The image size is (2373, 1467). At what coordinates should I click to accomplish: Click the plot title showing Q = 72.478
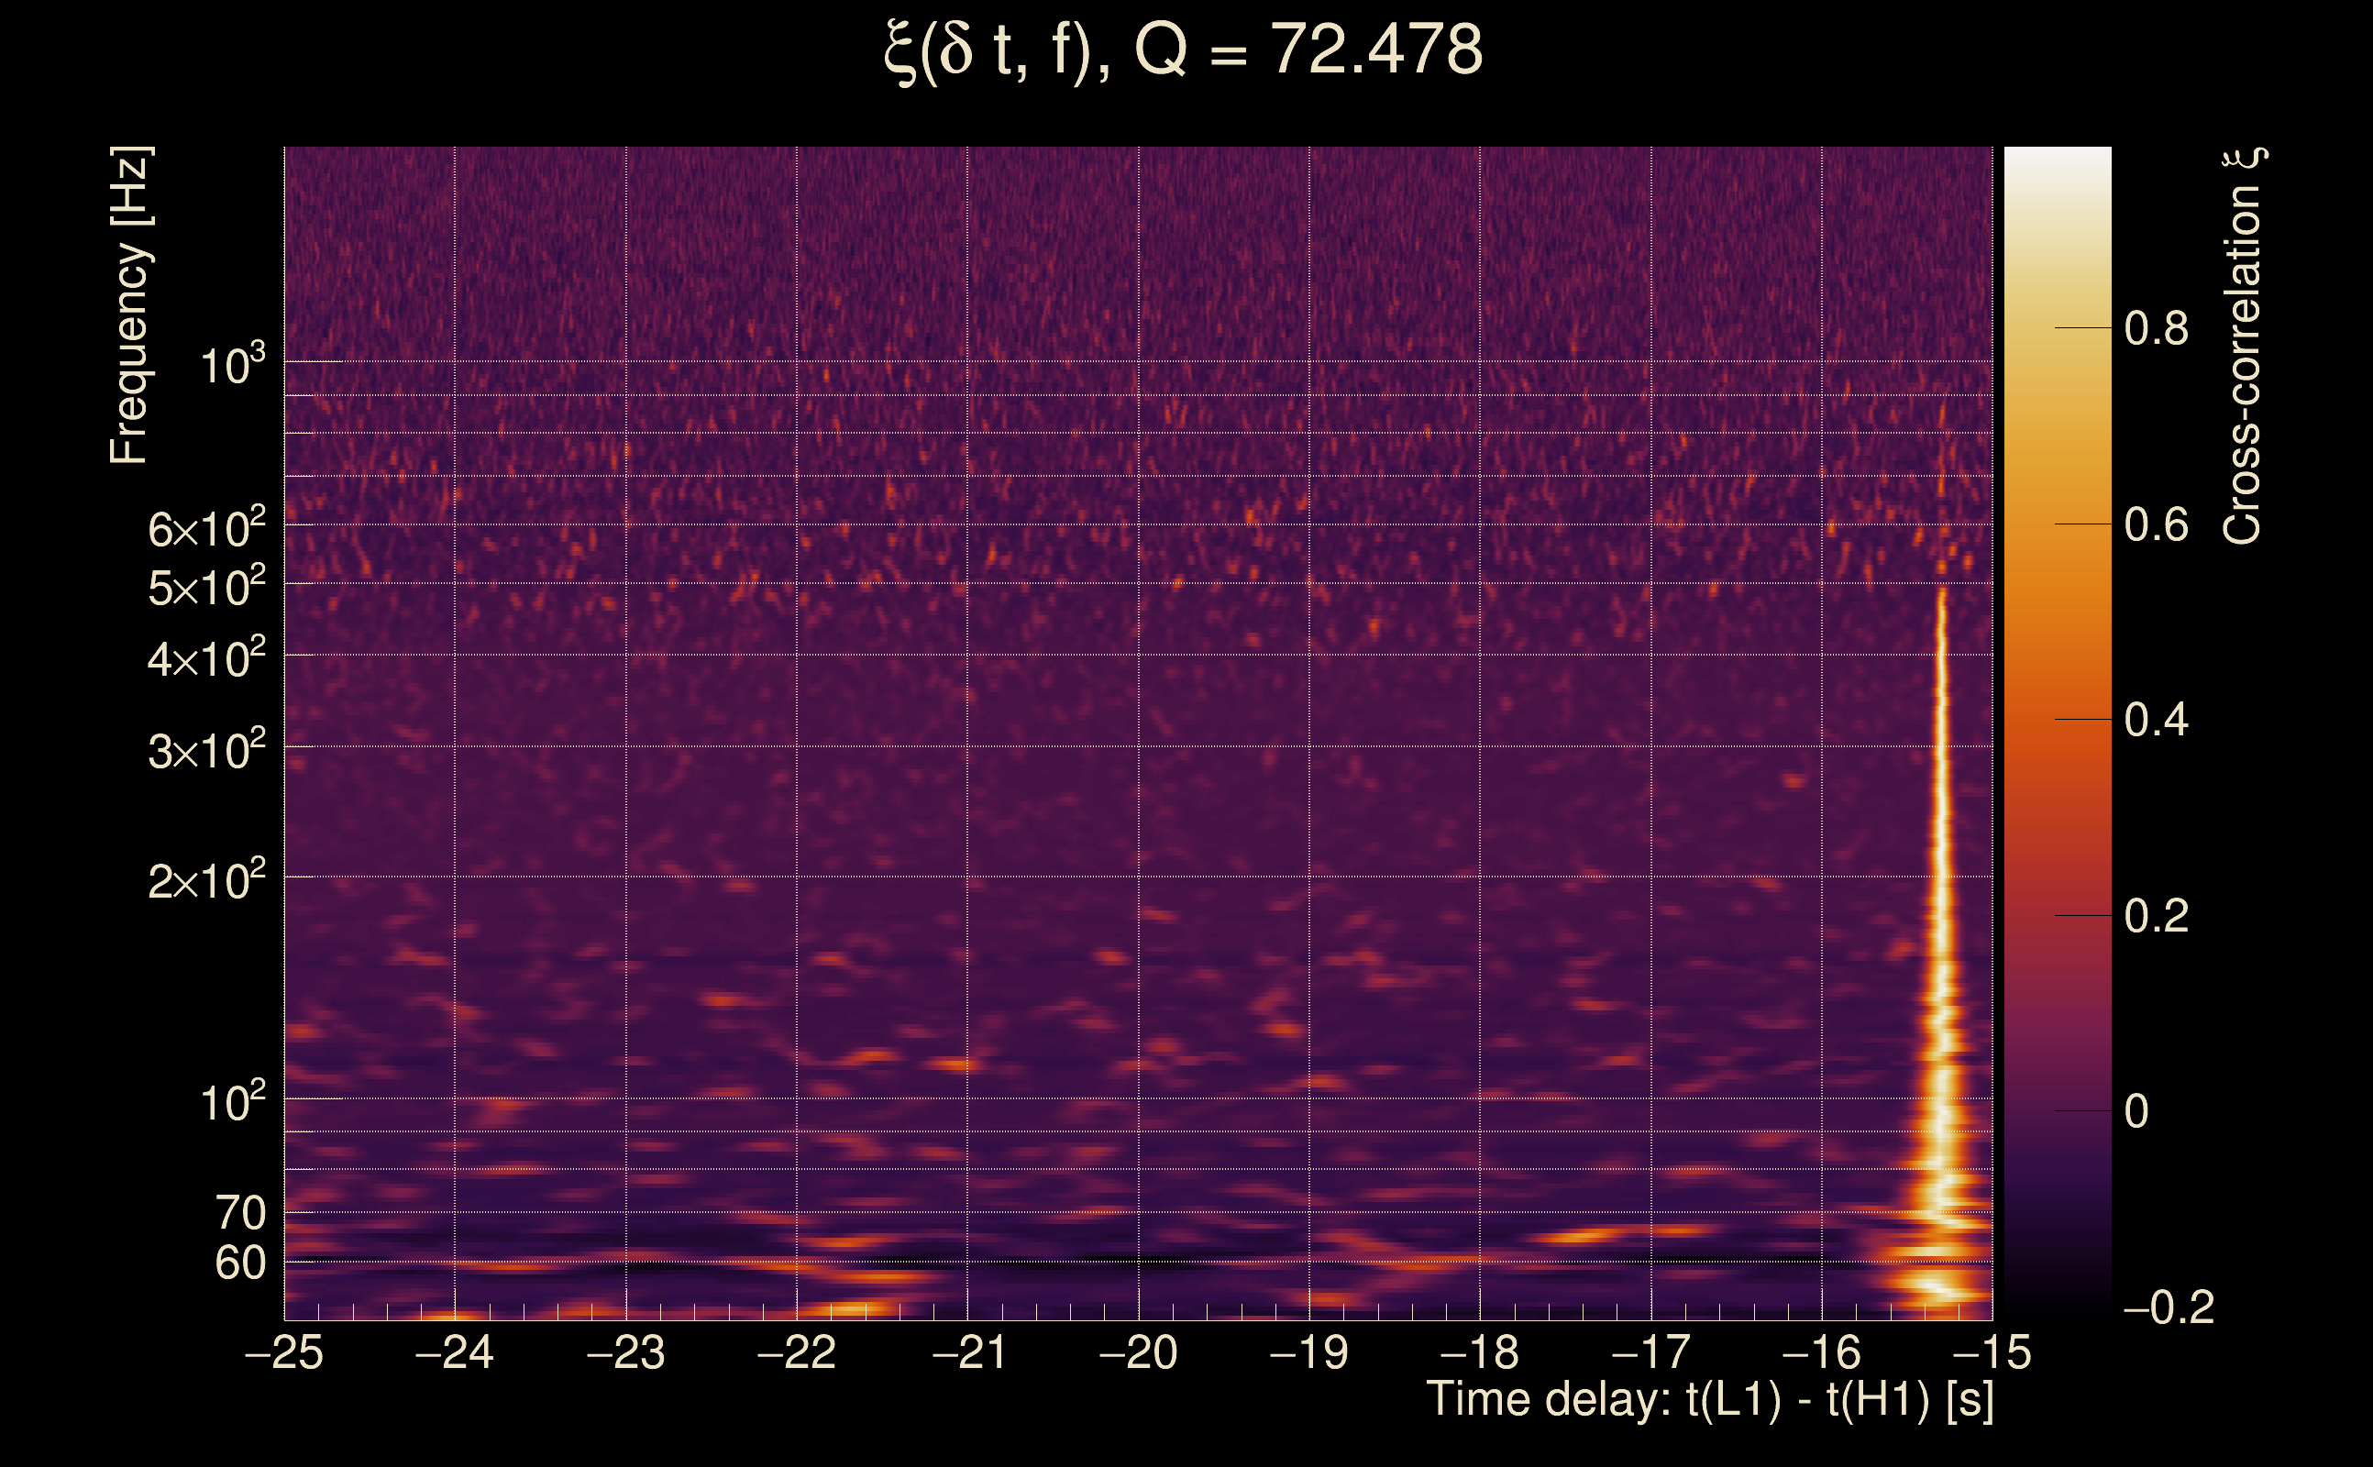1183,50
